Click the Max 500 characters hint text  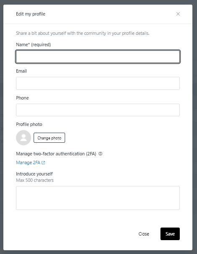coord(35,180)
